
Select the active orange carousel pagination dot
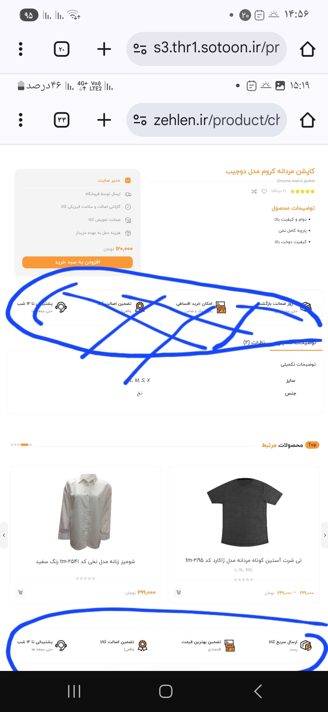[x=25, y=445]
